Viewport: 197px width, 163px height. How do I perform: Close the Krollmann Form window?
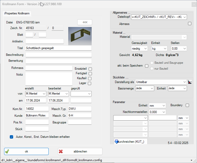(x=193, y=4)
